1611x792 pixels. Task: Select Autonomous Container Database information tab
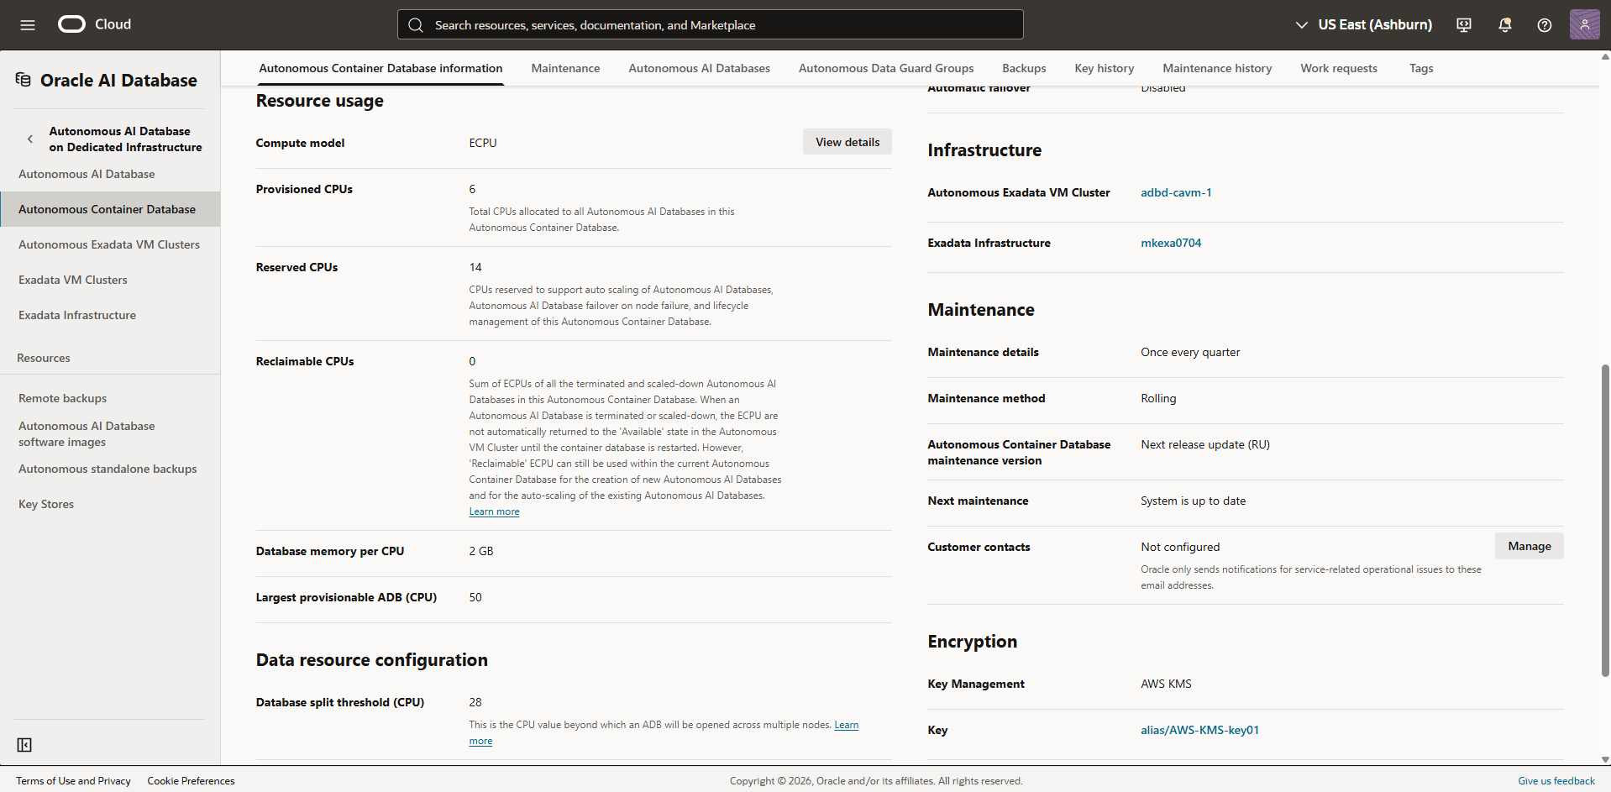point(380,68)
